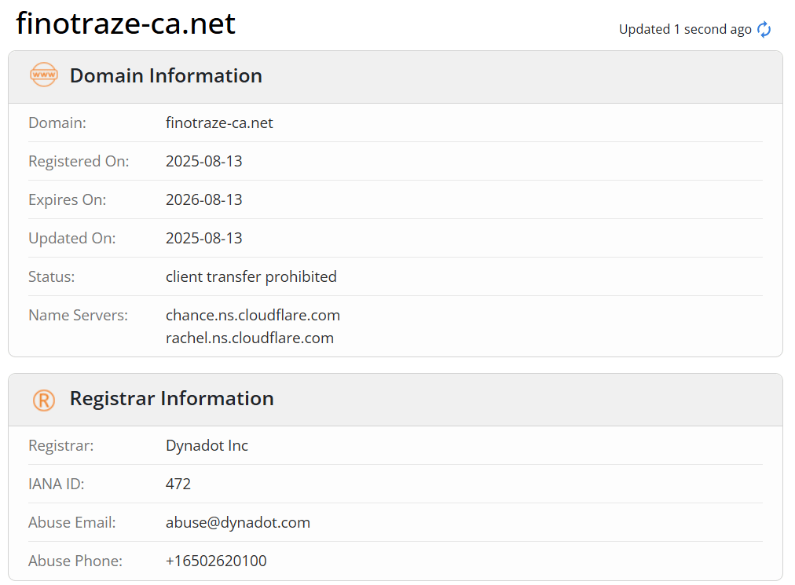795x585 pixels.
Task: Click the Updated On date value
Action: point(203,238)
